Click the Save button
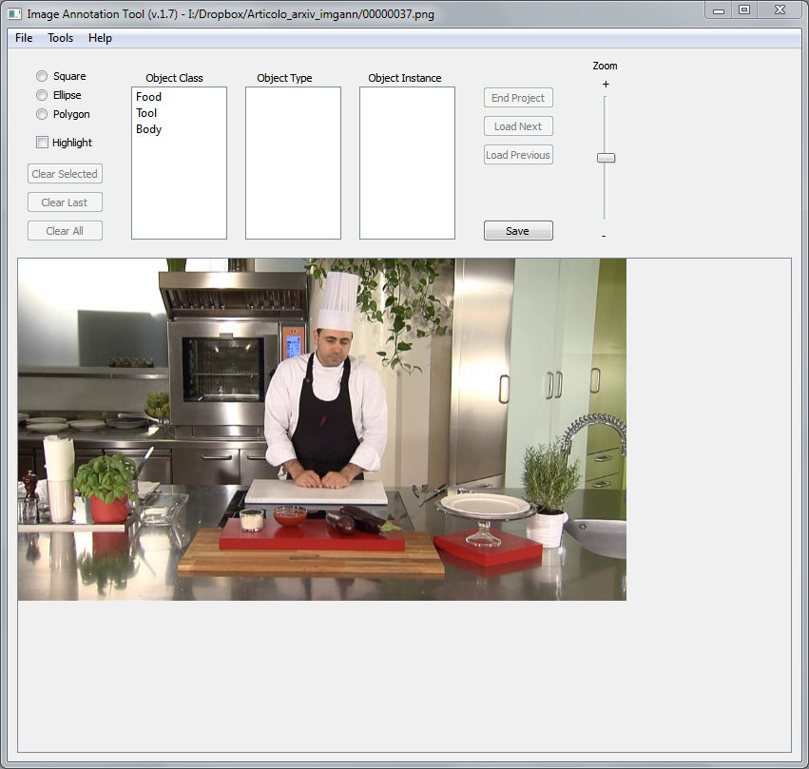This screenshot has width=809, height=769. [518, 231]
